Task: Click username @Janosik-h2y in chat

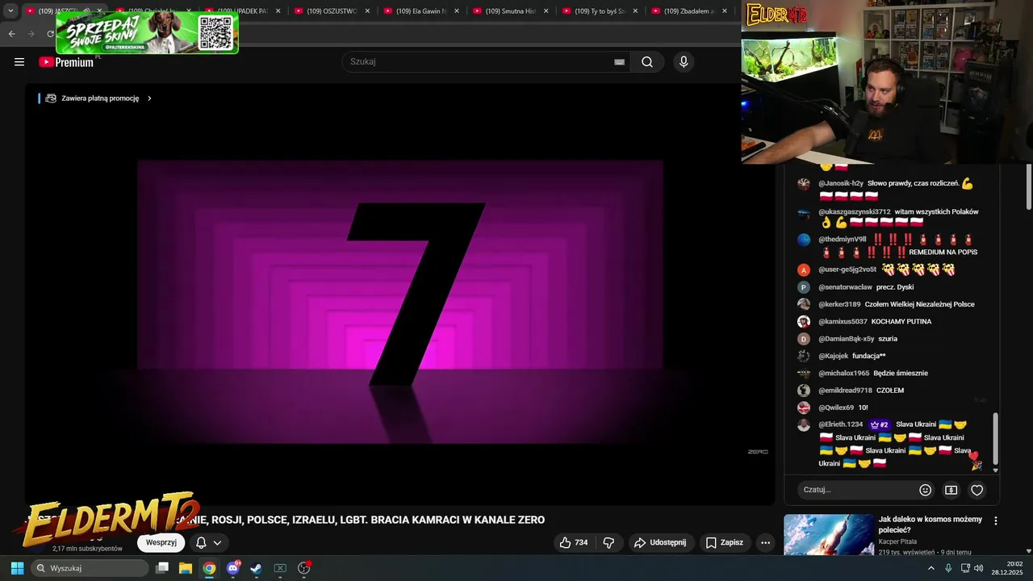Action: coord(841,183)
